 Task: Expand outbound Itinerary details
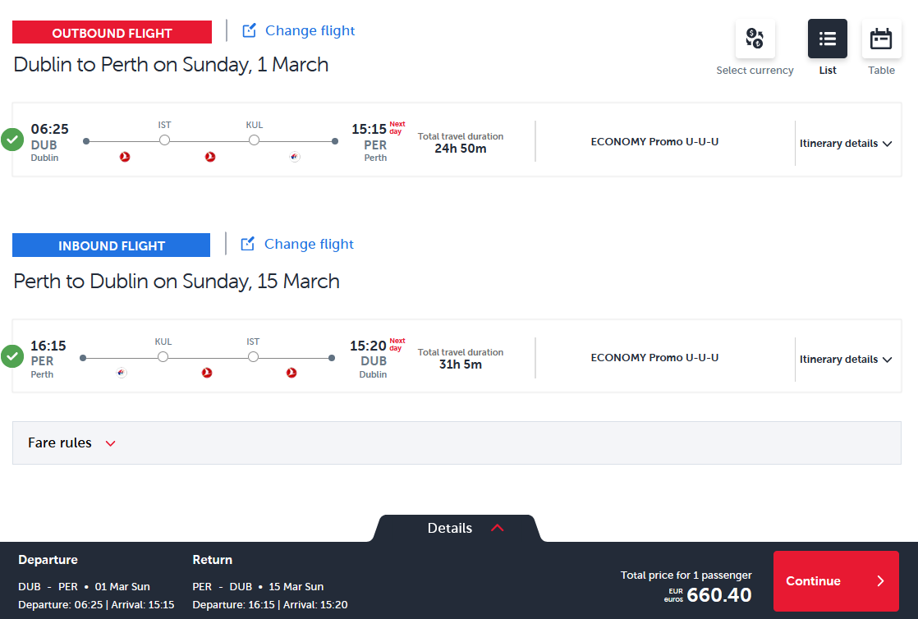tap(845, 144)
